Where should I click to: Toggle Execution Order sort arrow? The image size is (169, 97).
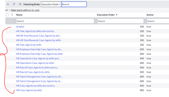tap(117, 15)
